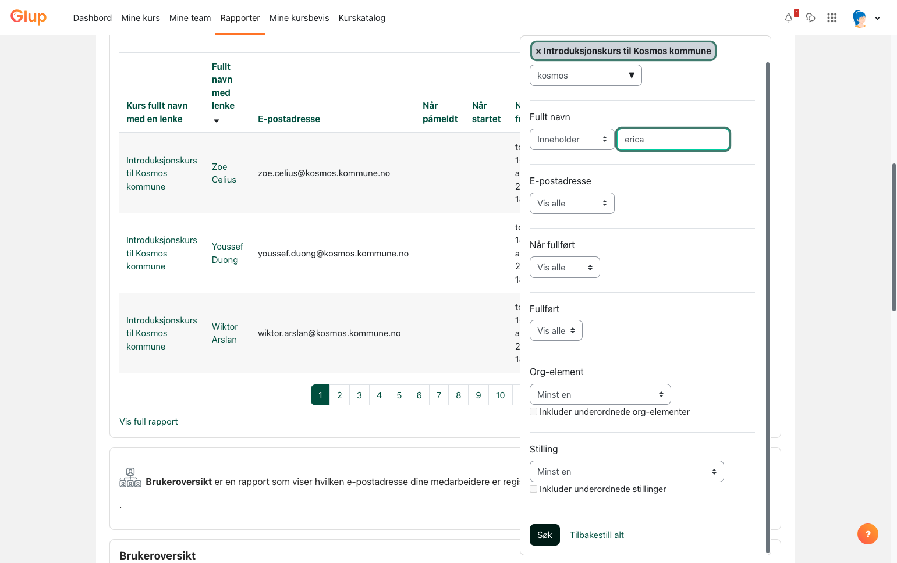Click the Fullt navn text field
The image size is (897, 563).
click(673, 140)
